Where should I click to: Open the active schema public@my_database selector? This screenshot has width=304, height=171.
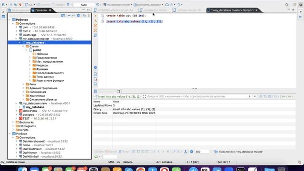149,4
